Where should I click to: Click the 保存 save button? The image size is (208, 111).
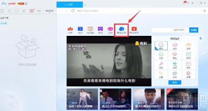[175, 82]
